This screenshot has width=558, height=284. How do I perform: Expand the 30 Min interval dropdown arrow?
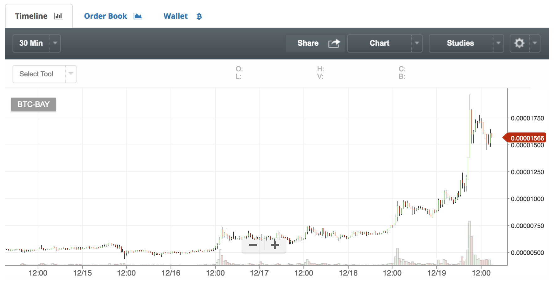55,43
